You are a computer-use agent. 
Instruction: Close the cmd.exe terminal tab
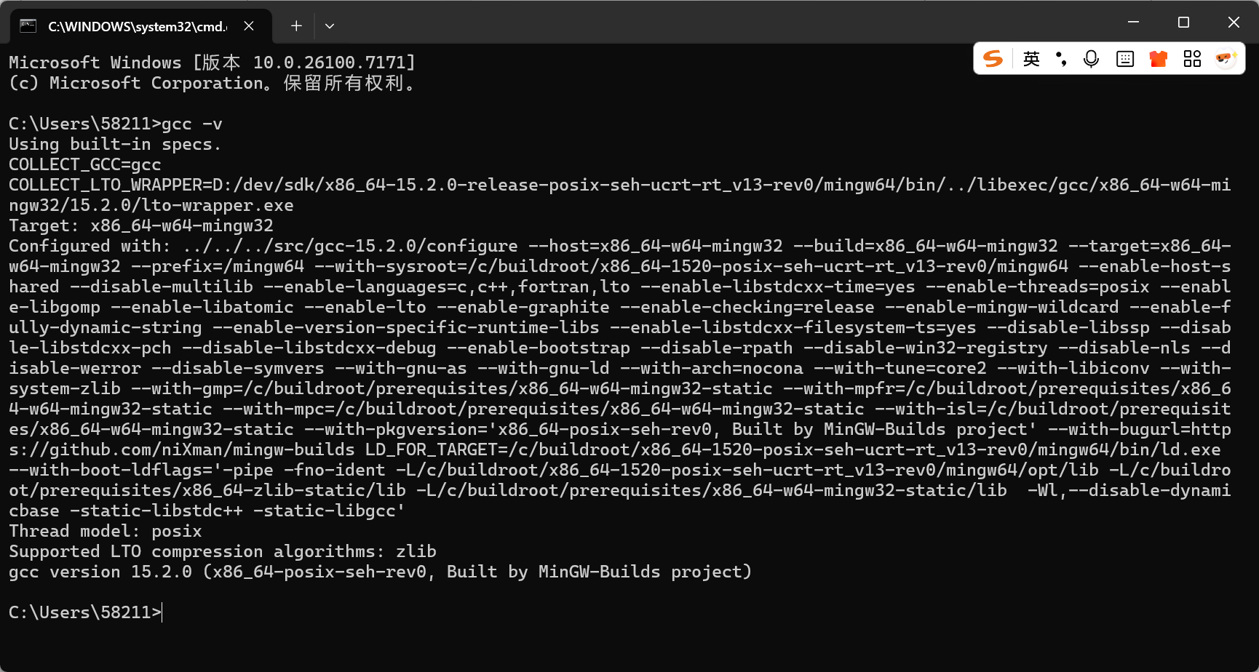click(x=249, y=26)
